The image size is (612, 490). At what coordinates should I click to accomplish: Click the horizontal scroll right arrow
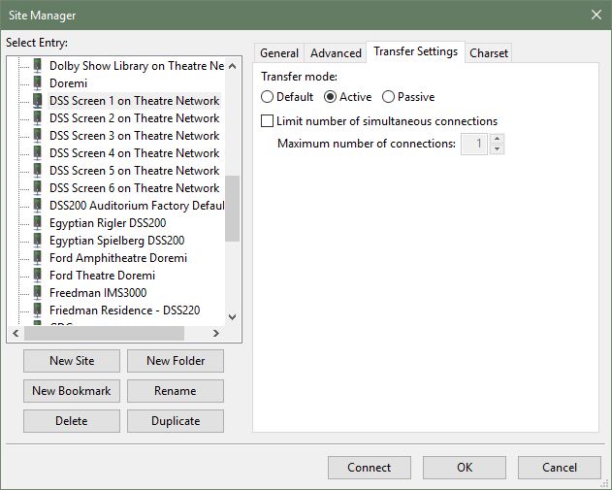[x=216, y=333]
